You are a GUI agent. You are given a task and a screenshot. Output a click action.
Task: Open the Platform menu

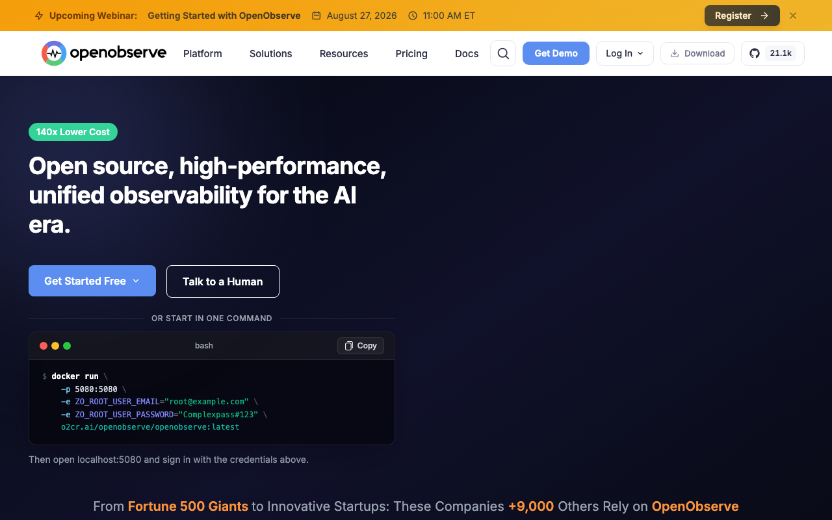203,53
